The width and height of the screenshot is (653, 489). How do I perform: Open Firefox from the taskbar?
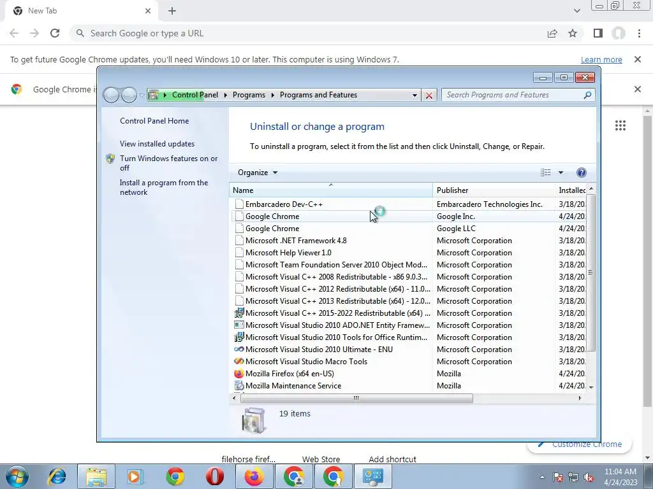tap(254, 476)
